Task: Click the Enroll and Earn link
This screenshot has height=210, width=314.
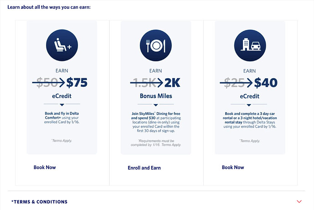Action: [x=144, y=168]
